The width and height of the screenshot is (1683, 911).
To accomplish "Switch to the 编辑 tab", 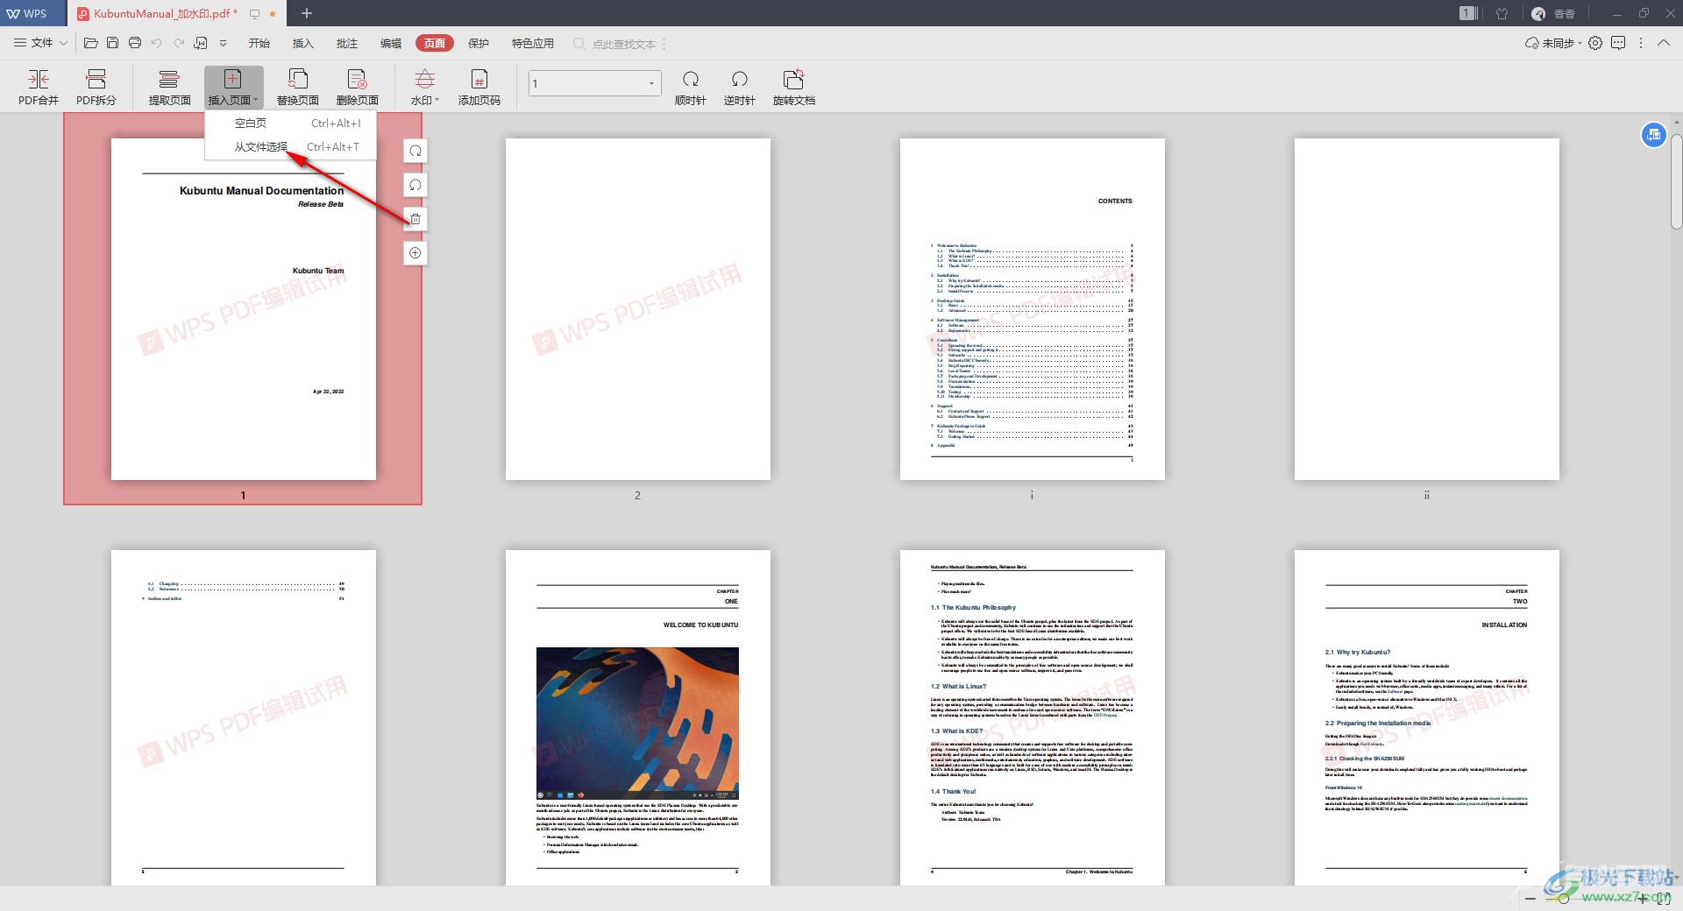I will click(x=391, y=43).
